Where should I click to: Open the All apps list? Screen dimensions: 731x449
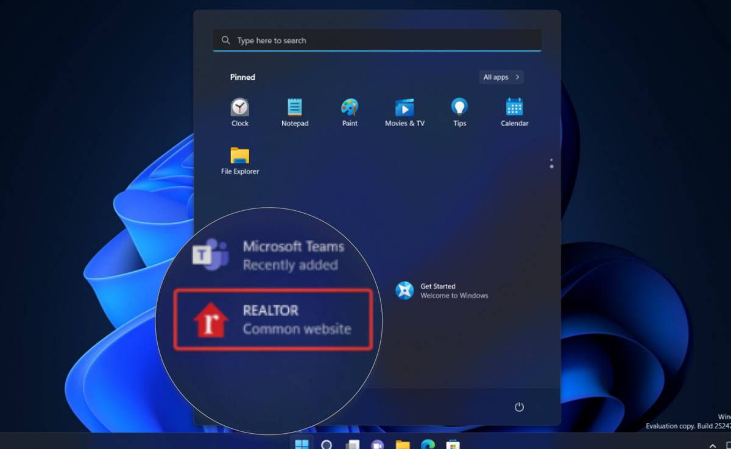[501, 77]
